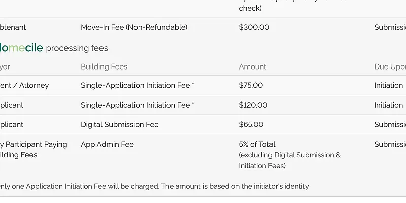
Task: Select Single-Application Initiation Fee in the $75.00 row
Action: click(x=136, y=85)
